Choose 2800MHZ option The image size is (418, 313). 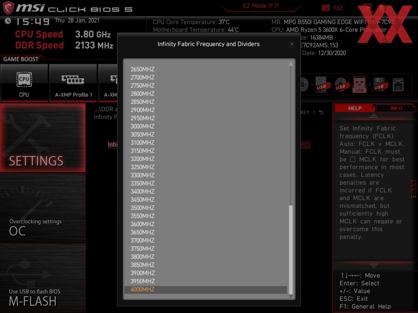point(142,94)
